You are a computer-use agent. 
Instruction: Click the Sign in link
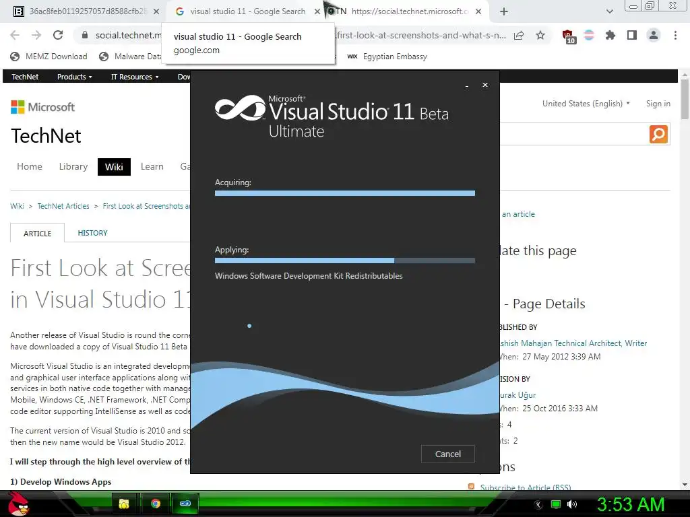(658, 104)
